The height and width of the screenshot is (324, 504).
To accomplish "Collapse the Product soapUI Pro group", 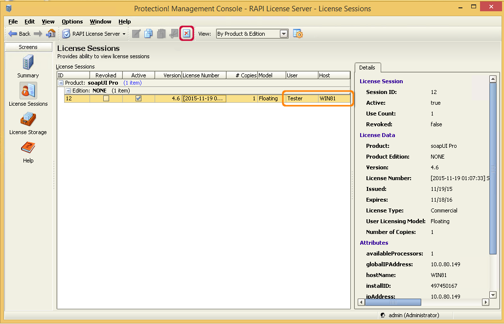I will pyautogui.click(x=62, y=83).
